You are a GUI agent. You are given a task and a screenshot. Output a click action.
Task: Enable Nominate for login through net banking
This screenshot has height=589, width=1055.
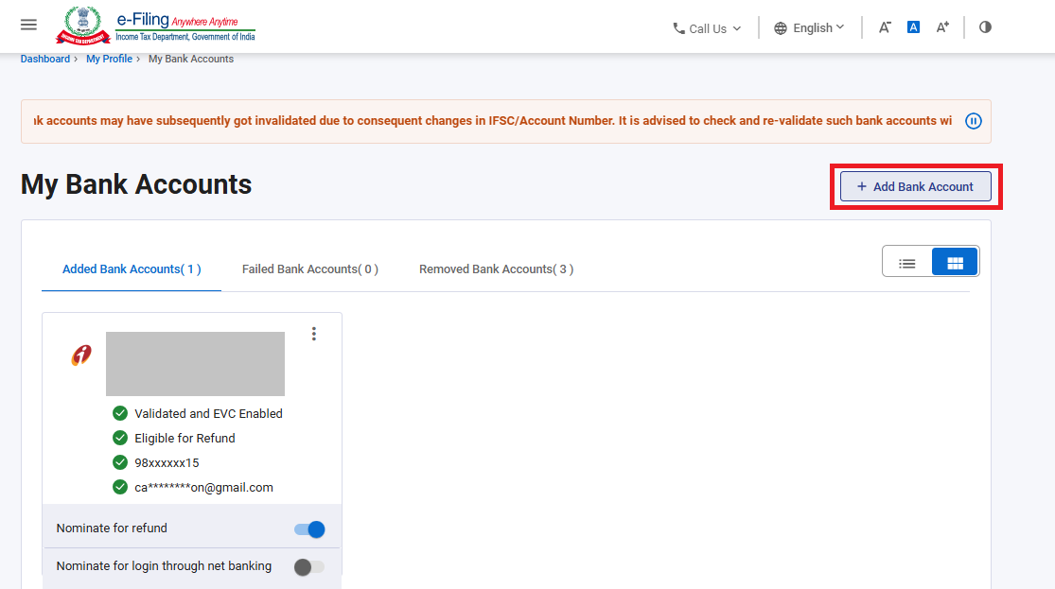(x=309, y=567)
